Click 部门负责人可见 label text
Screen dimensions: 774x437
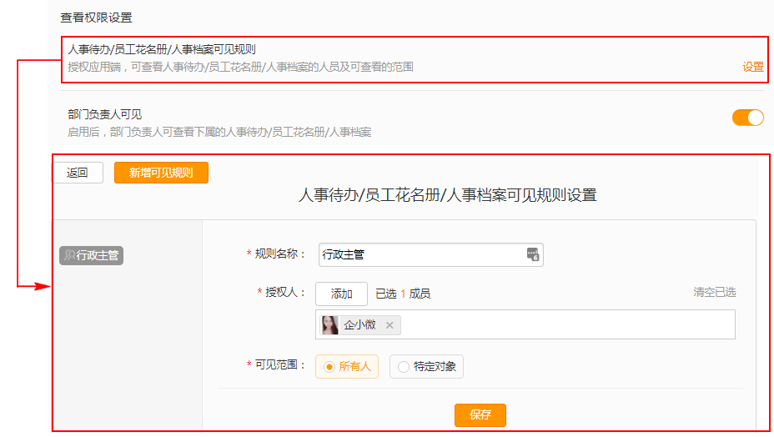click(104, 114)
